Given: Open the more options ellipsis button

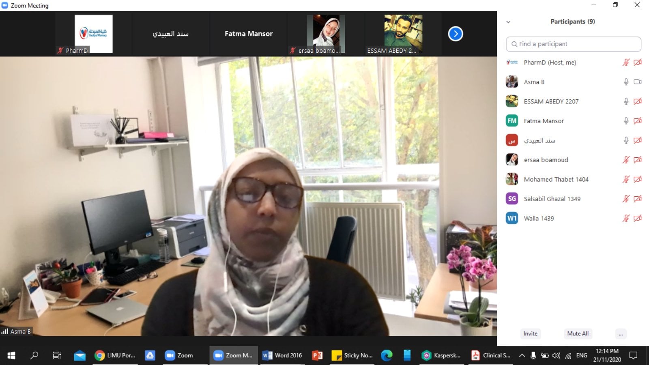Looking at the screenshot, I should pyautogui.click(x=621, y=334).
